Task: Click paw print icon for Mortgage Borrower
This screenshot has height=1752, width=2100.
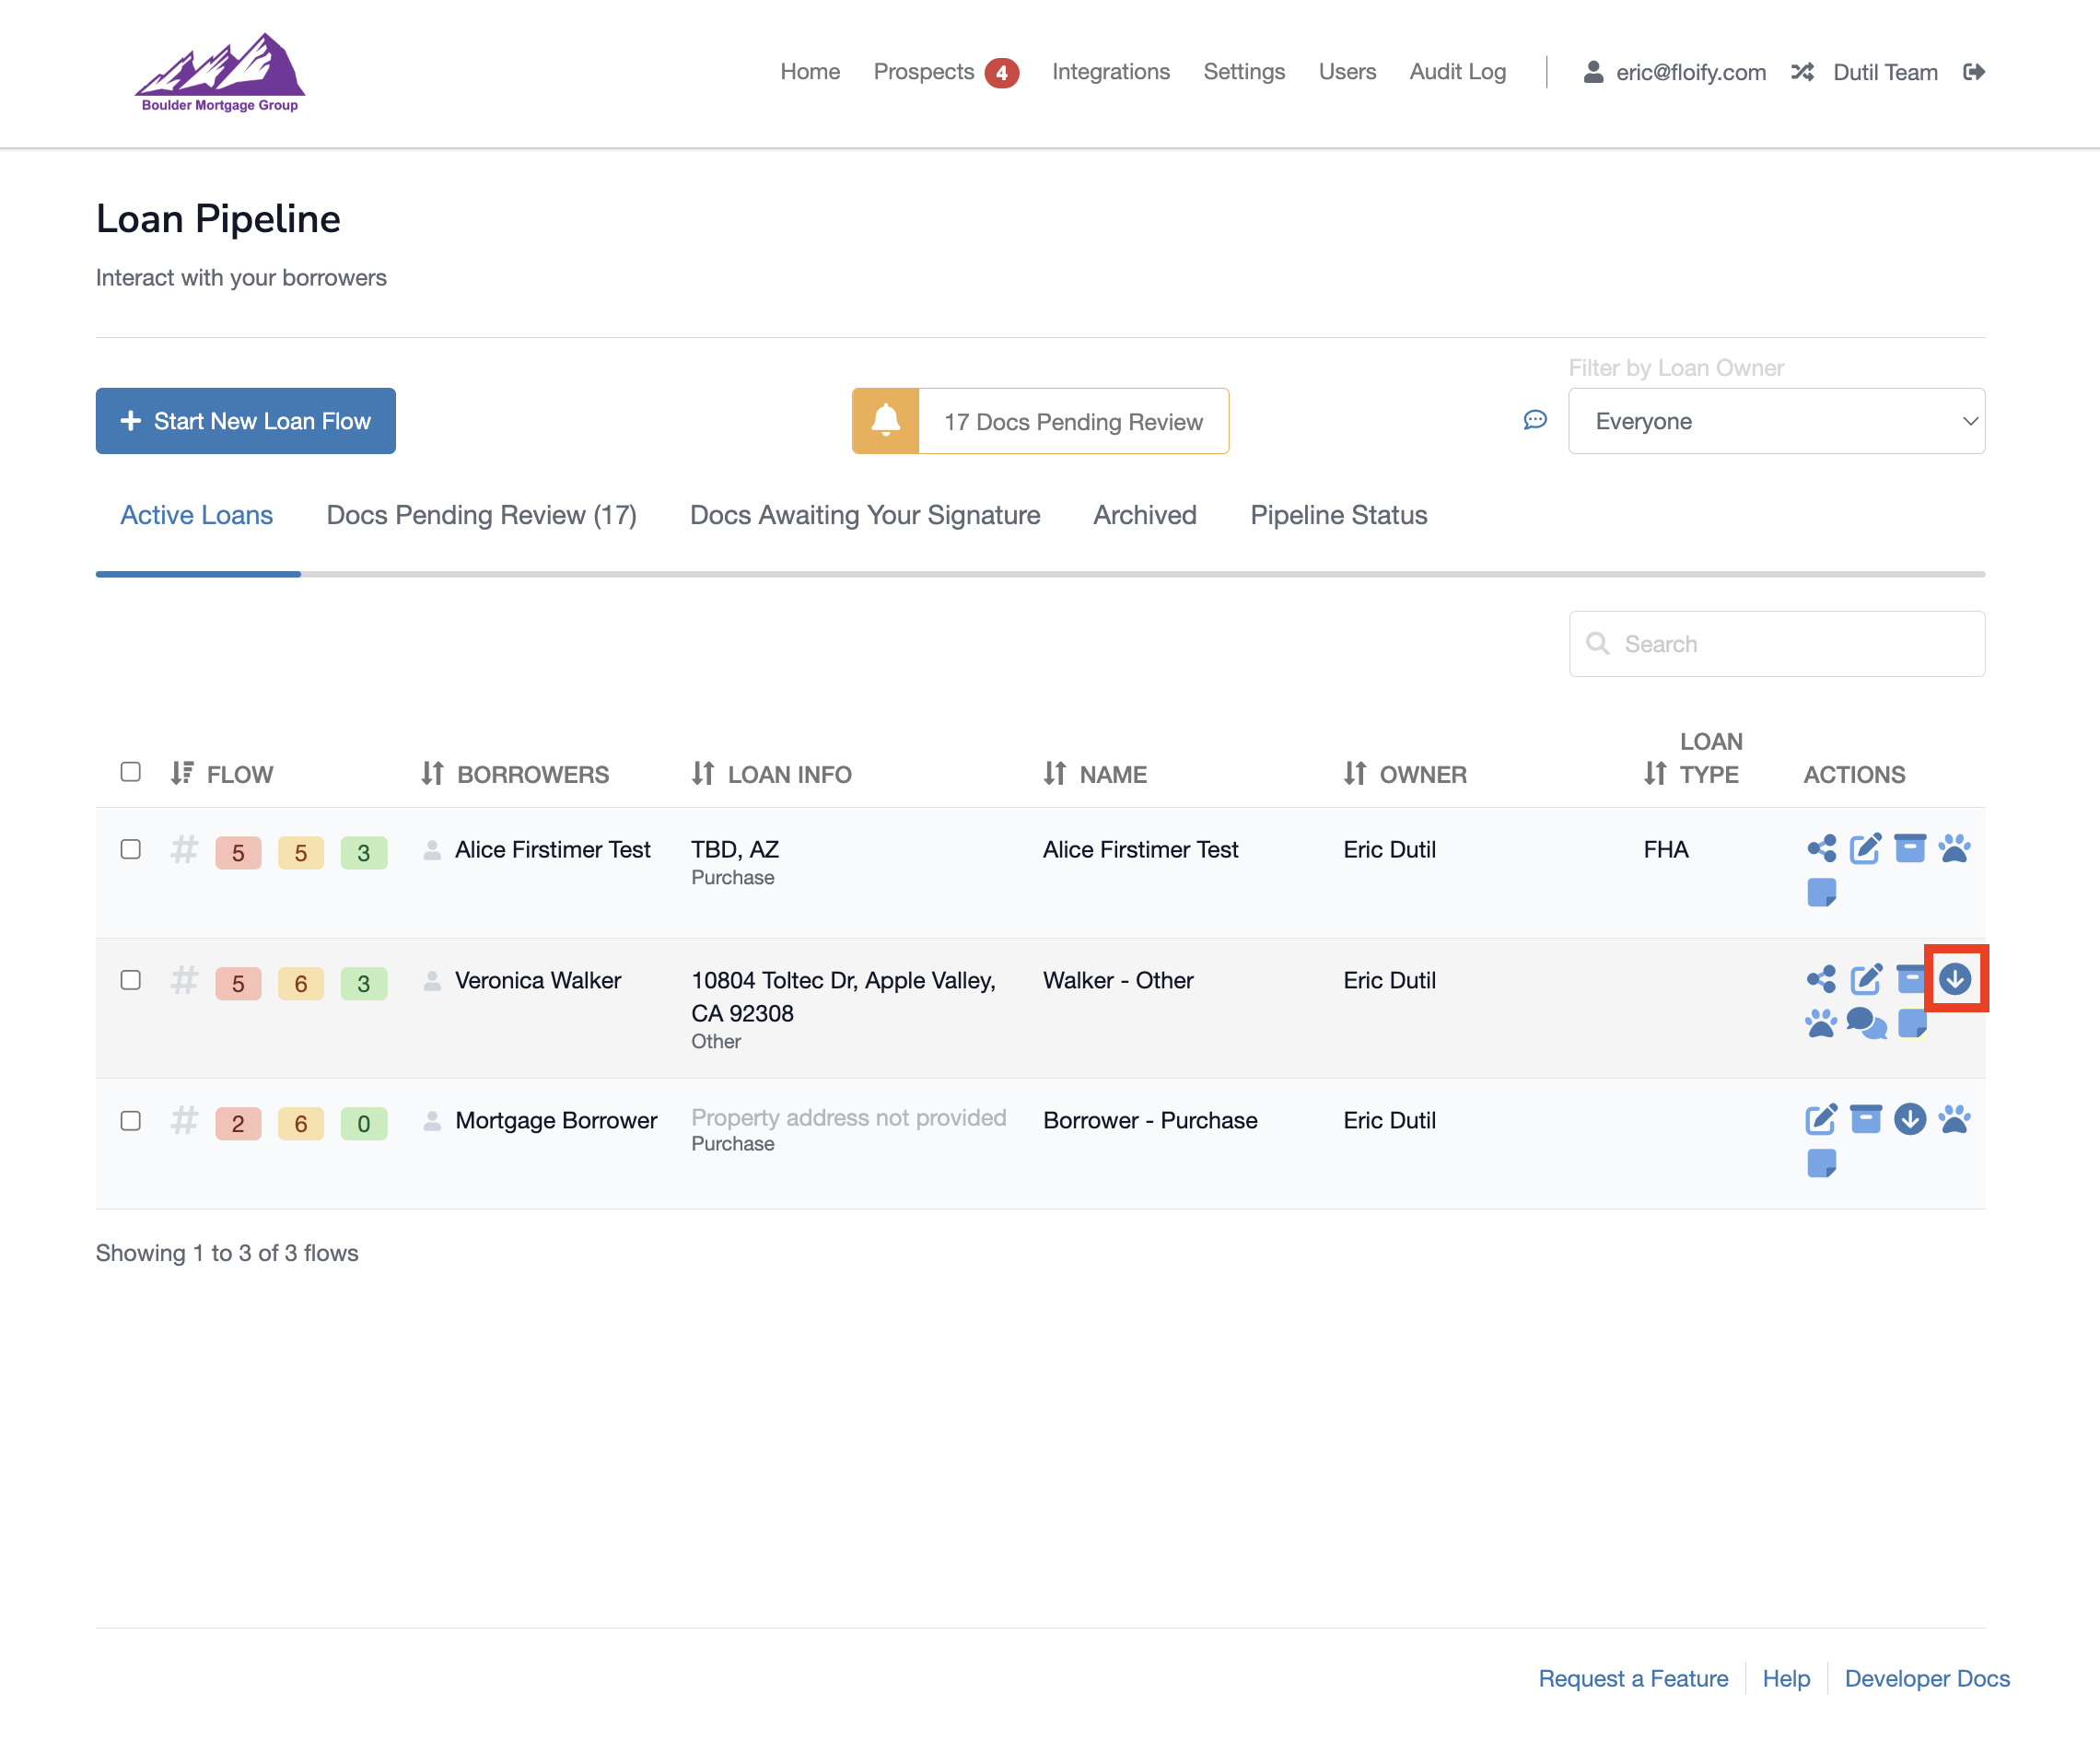Action: click(x=1954, y=1119)
